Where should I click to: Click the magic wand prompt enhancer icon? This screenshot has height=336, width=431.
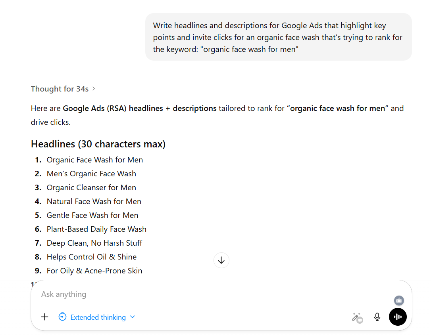356,317
